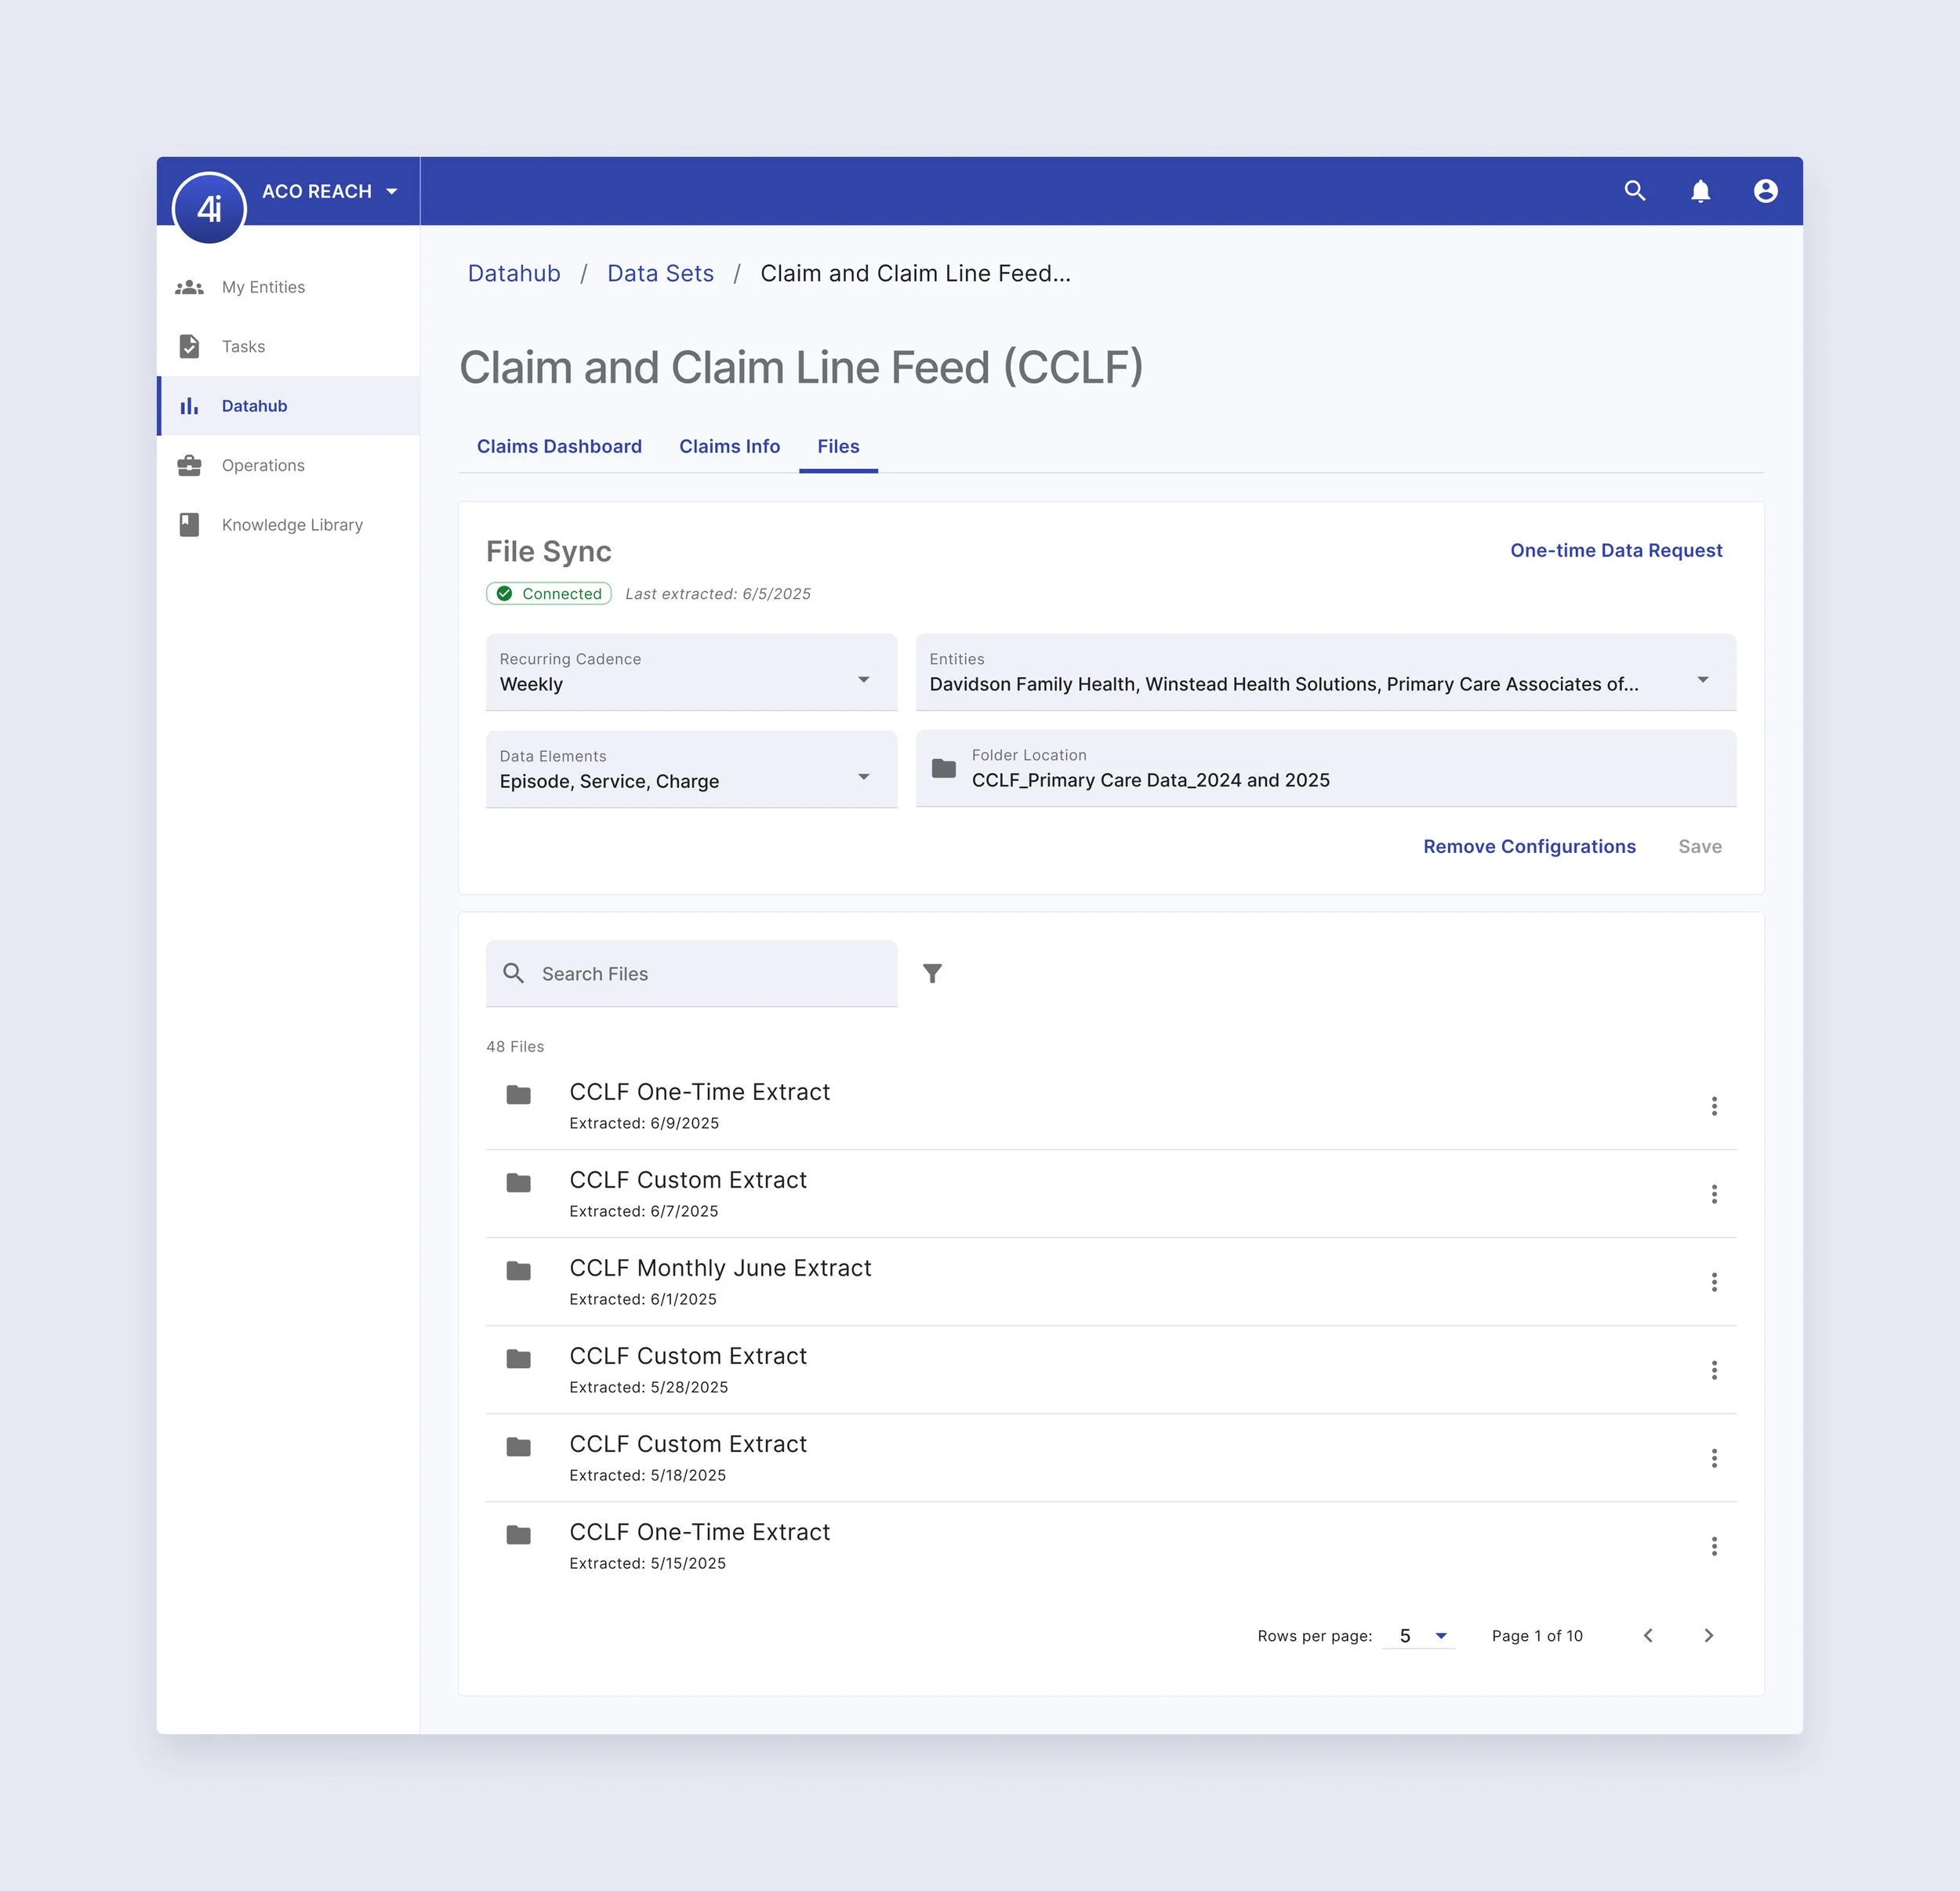The height and width of the screenshot is (1891, 1960).
Task: Switch to Claims Info tab
Action: [x=729, y=447]
